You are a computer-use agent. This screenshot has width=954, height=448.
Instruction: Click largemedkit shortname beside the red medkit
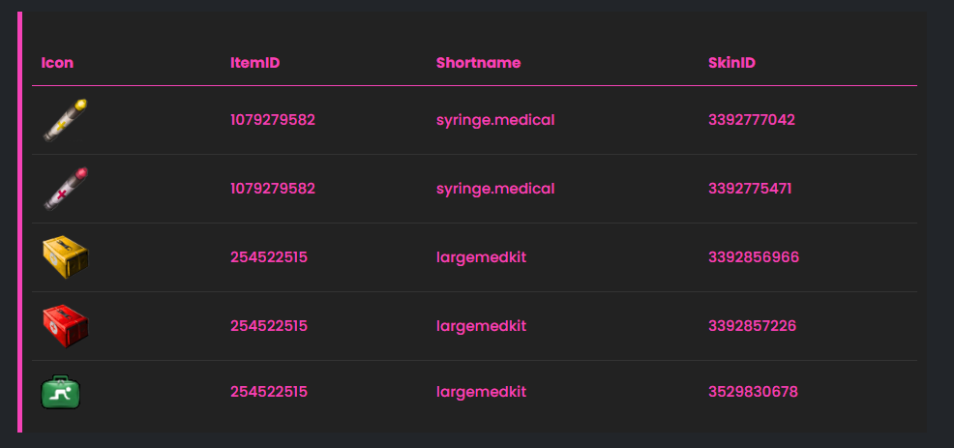[x=481, y=326]
